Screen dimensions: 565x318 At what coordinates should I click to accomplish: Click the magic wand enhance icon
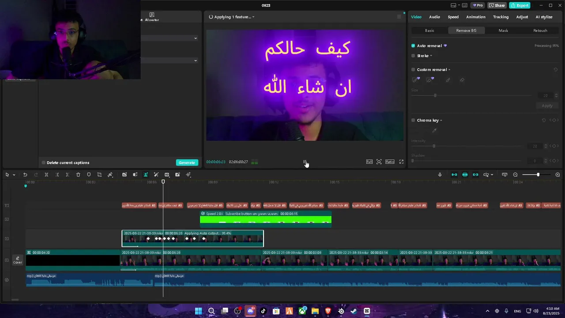(156, 175)
